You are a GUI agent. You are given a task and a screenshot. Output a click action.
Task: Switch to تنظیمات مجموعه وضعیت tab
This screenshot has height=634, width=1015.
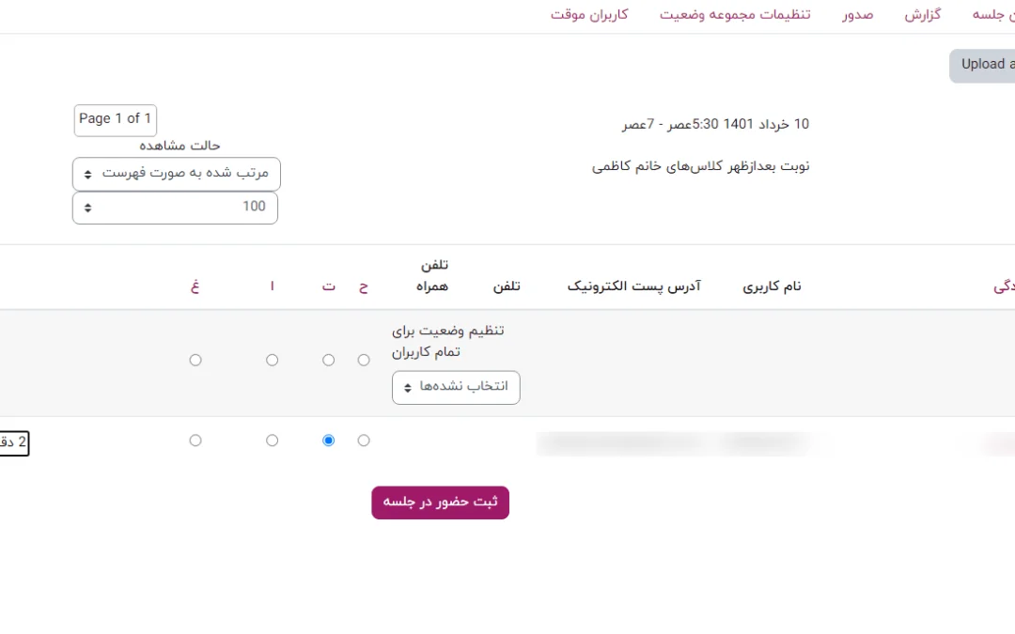pos(735,15)
